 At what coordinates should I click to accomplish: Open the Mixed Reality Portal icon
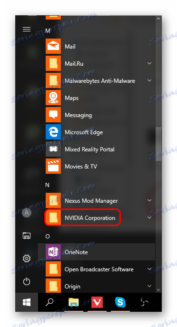click(53, 149)
